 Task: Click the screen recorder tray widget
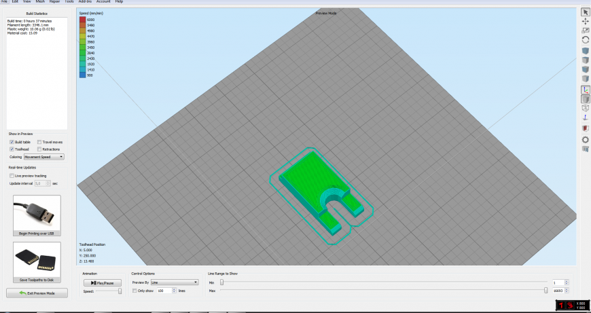[x=572, y=305]
